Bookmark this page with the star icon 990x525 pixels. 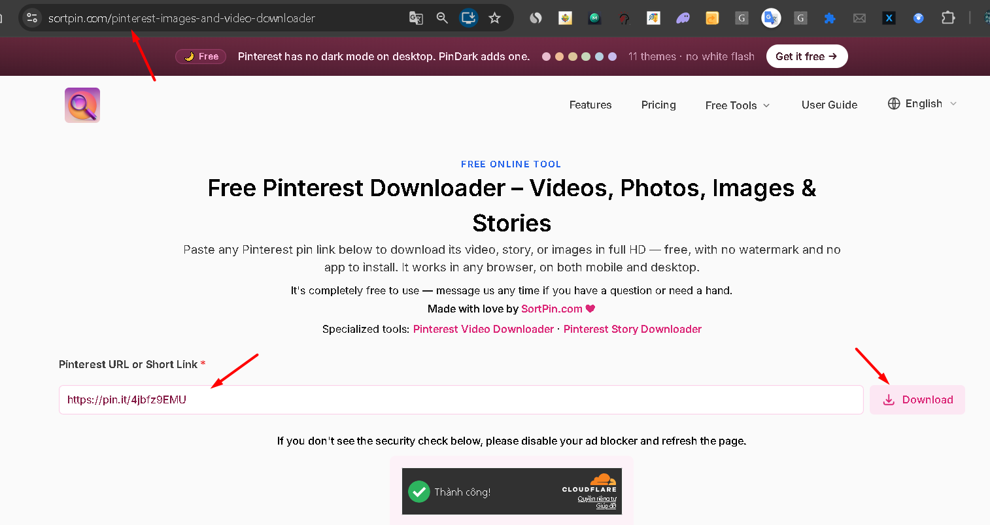(495, 18)
